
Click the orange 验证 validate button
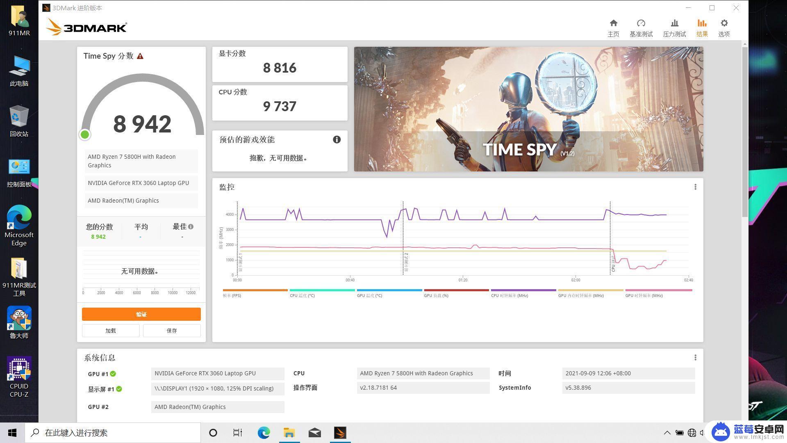(141, 314)
